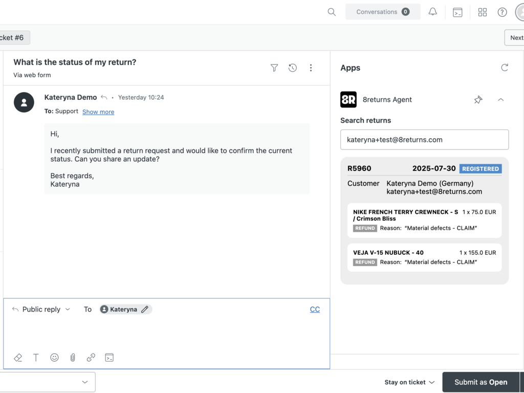Select the Ticket #6 tab
The width and height of the screenshot is (524, 393).
pos(14,37)
